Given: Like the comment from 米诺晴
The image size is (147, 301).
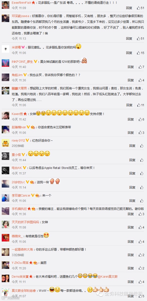Looking at the screenshot, I should 140,53.
